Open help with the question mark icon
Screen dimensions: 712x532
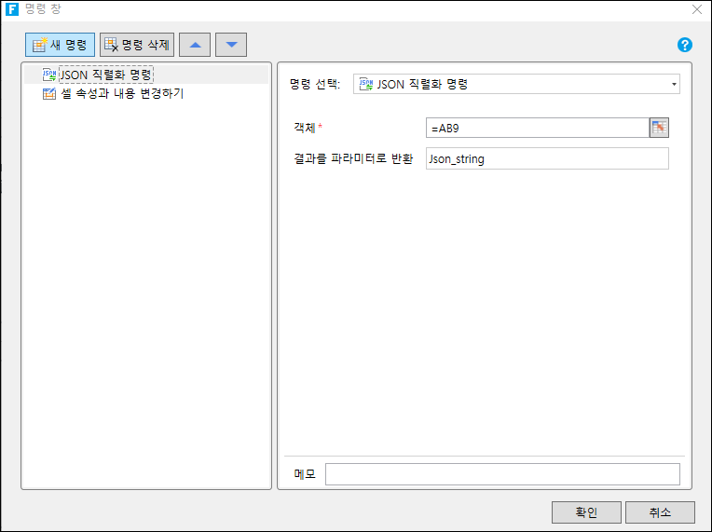685,45
